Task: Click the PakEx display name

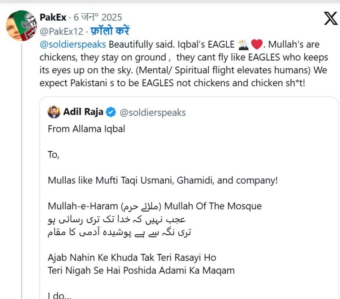Action: pos(53,17)
